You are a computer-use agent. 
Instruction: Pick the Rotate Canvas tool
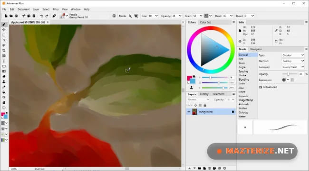click(x=4, y=108)
